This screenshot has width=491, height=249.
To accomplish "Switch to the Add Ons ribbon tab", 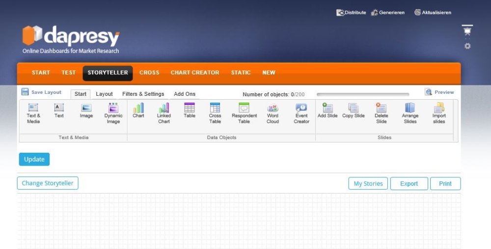I will [185, 94].
